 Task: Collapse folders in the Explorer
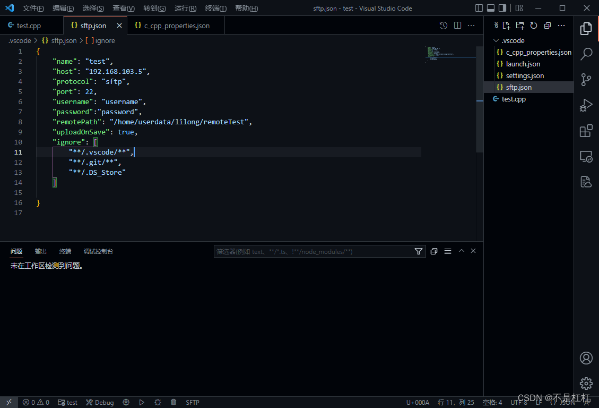(x=546, y=25)
